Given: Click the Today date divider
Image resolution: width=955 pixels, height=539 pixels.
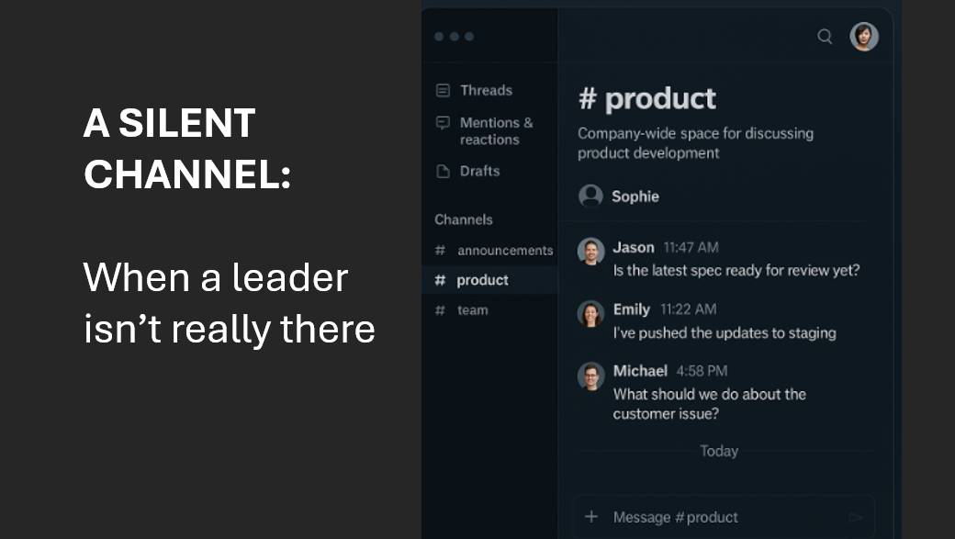Looking at the screenshot, I should click(719, 451).
